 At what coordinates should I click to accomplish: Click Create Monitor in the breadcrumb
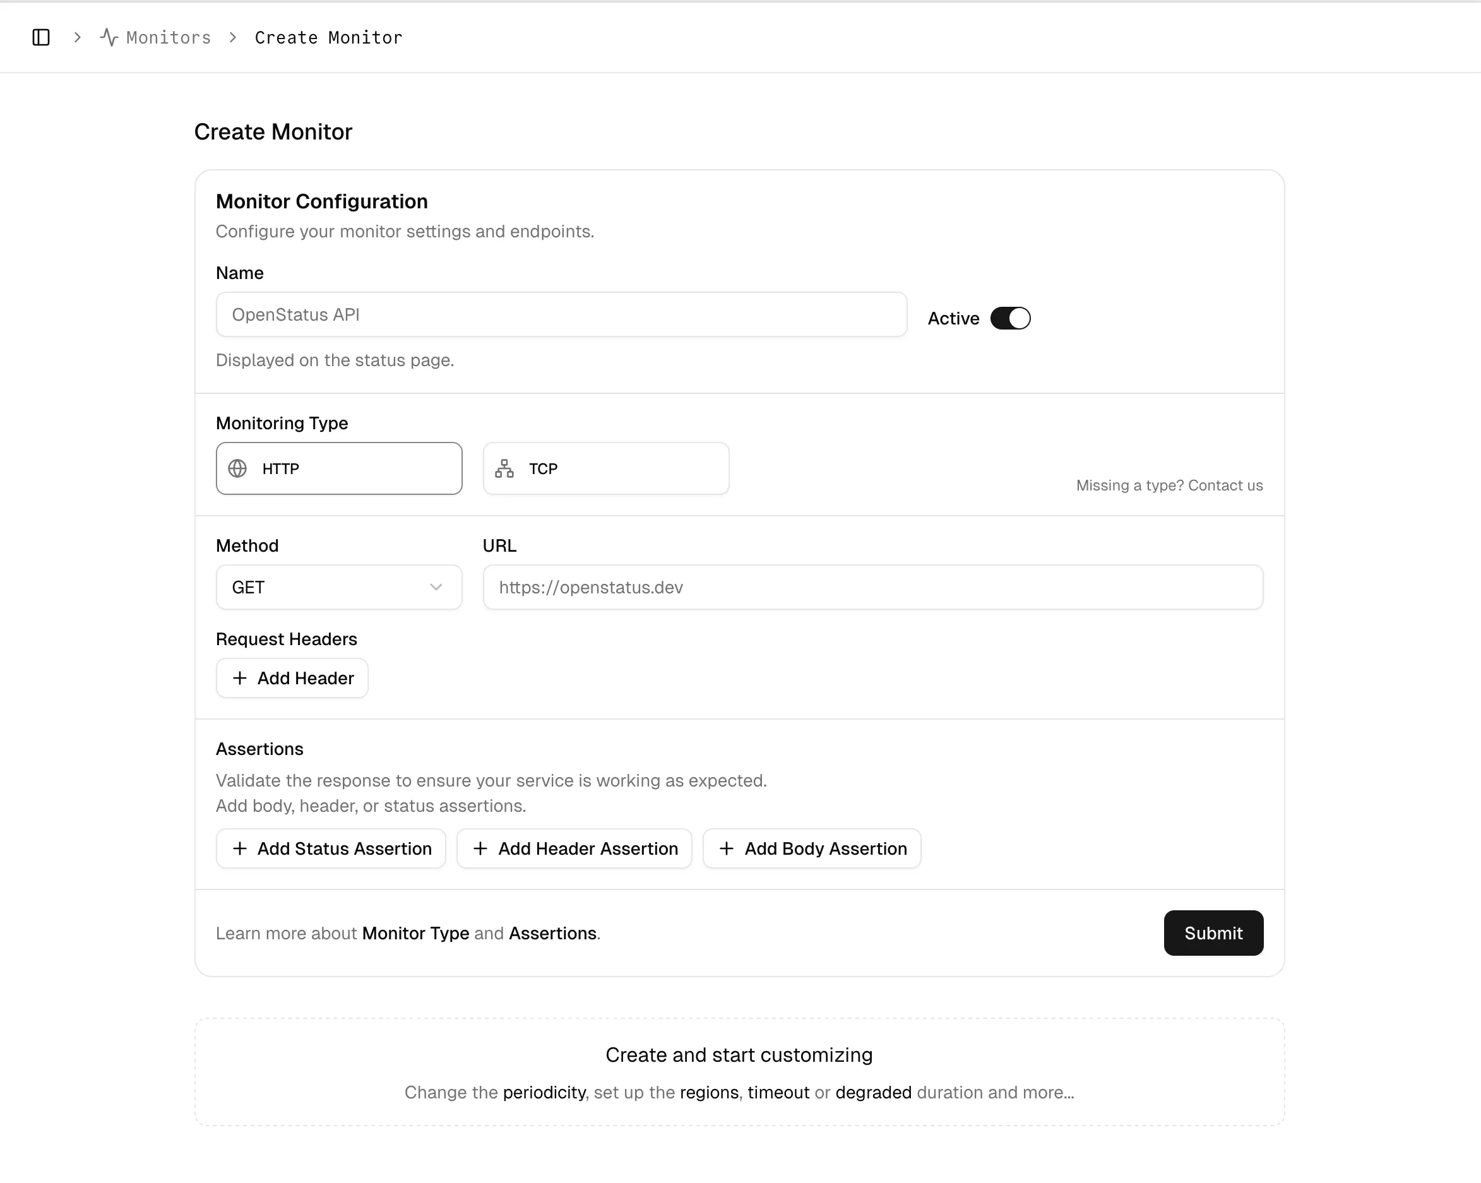click(328, 38)
